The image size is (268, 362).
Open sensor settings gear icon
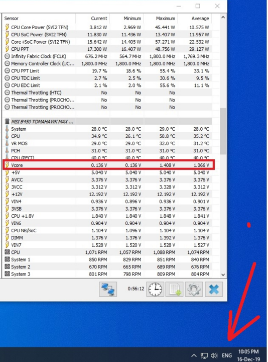point(194,289)
